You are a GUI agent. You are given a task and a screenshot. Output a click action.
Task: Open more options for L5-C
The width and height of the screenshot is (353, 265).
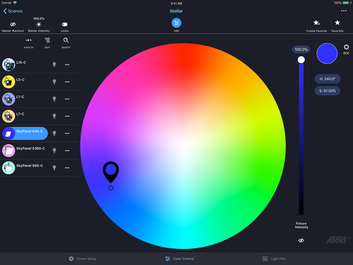pos(67,82)
